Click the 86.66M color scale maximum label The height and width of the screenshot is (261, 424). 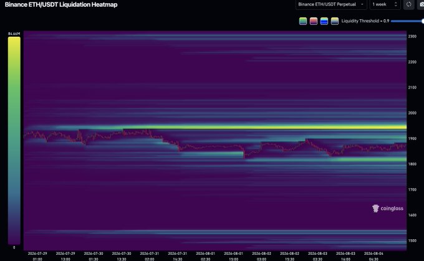pos(14,34)
